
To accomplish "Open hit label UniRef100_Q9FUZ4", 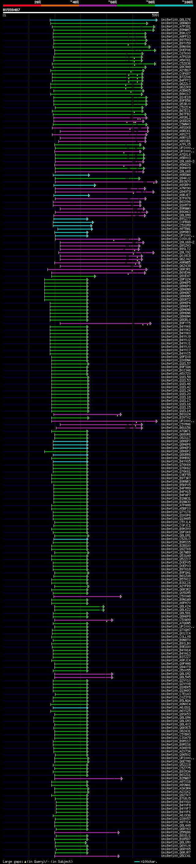I will 176,279.
